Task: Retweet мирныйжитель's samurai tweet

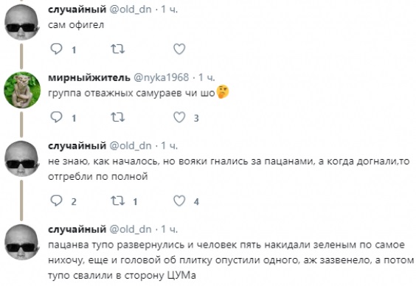Action: (117, 117)
